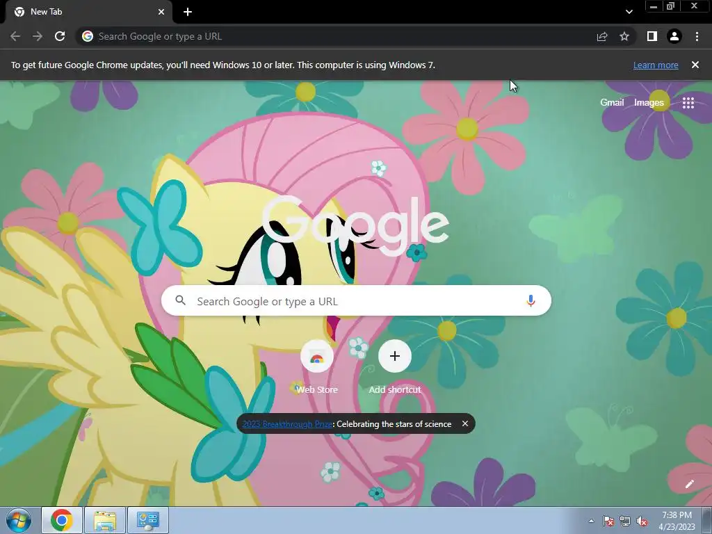Open a new tab with the plus button

click(188, 12)
